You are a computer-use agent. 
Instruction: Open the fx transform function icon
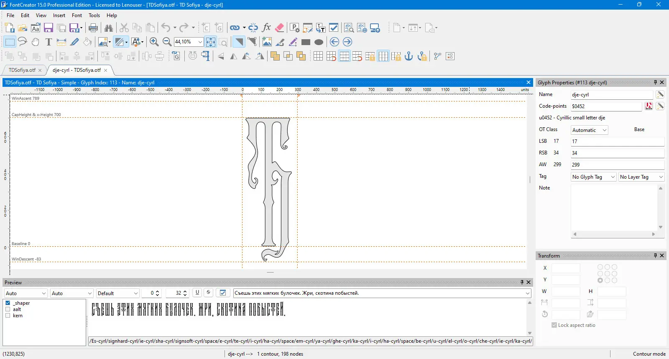point(266,28)
